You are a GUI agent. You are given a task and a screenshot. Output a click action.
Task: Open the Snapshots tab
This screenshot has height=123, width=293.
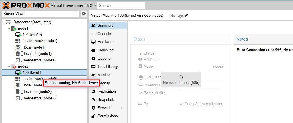(108, 100)
